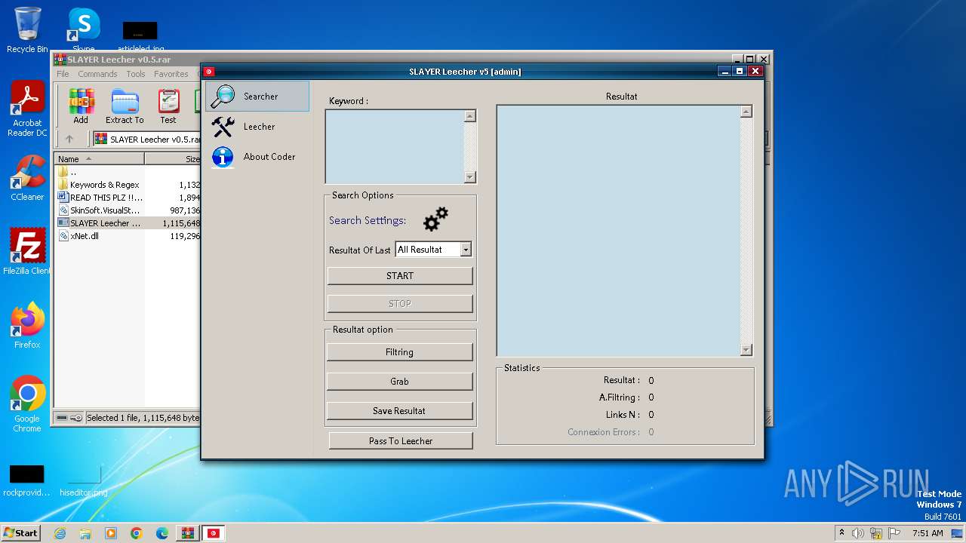This screenshot has width=966, height=543.
Task: Click the taskbar clock 7:51 AM
Action: [x=928, y=533]
